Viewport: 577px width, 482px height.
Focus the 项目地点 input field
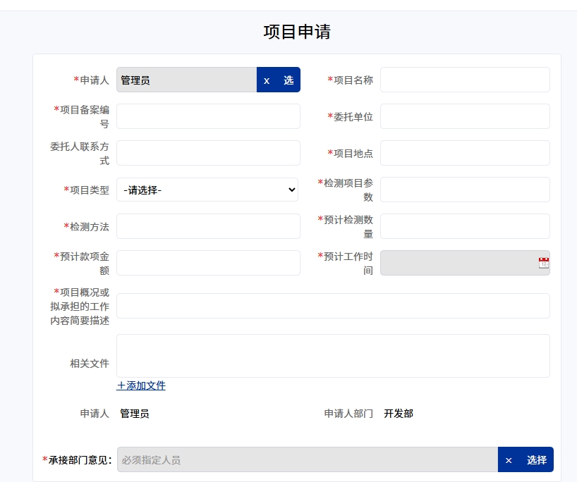[x=465, y=153]
